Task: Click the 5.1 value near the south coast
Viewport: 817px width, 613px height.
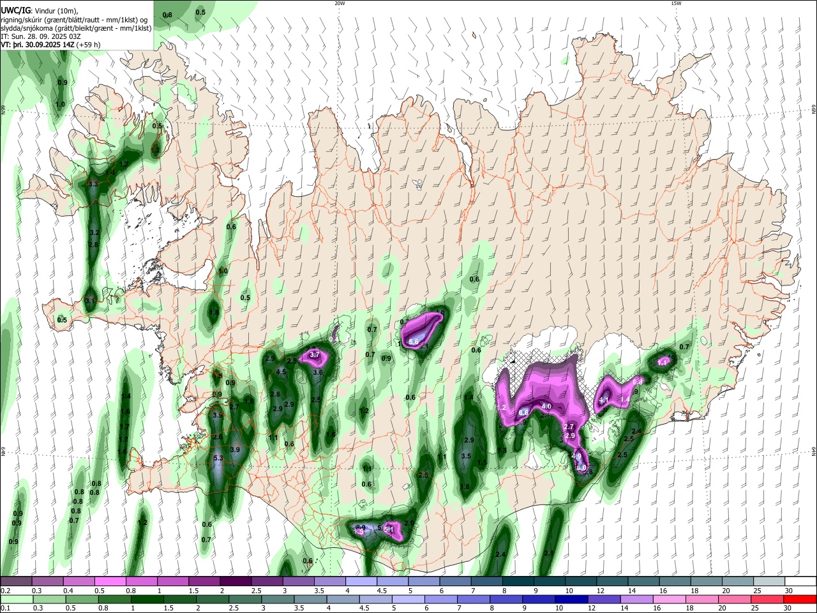Action: [x=389, y=529]
